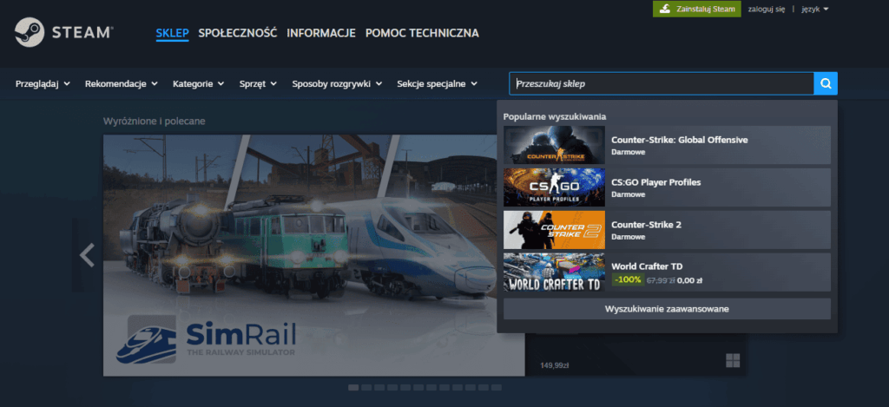Screen dimensions: 889x407
Task: Open the język language dropdown
Action: tap(813, 9)
